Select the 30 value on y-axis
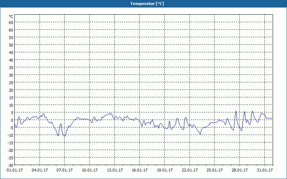The image size is (287, 179). (11, 75)
